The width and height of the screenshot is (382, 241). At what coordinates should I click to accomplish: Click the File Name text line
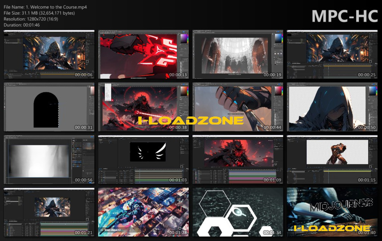(45, 7)
